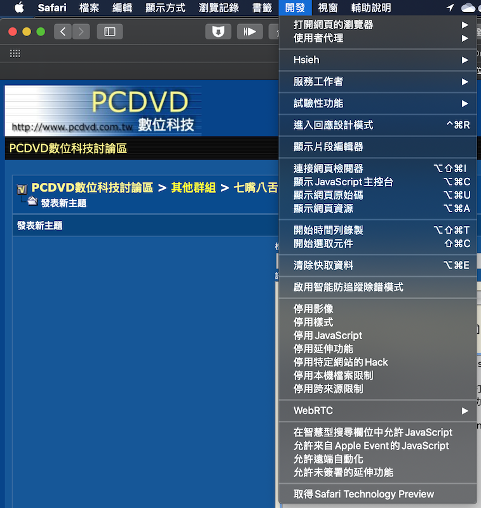Image resolution: width=481 pixels, height=508 pixels.
Task: Click the play-style extension icon in toolbar
Action: [250, 31]
